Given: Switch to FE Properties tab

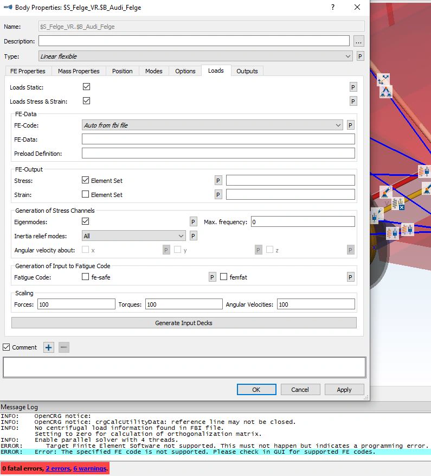Looking at the screenshot, I should pos(28,71).
